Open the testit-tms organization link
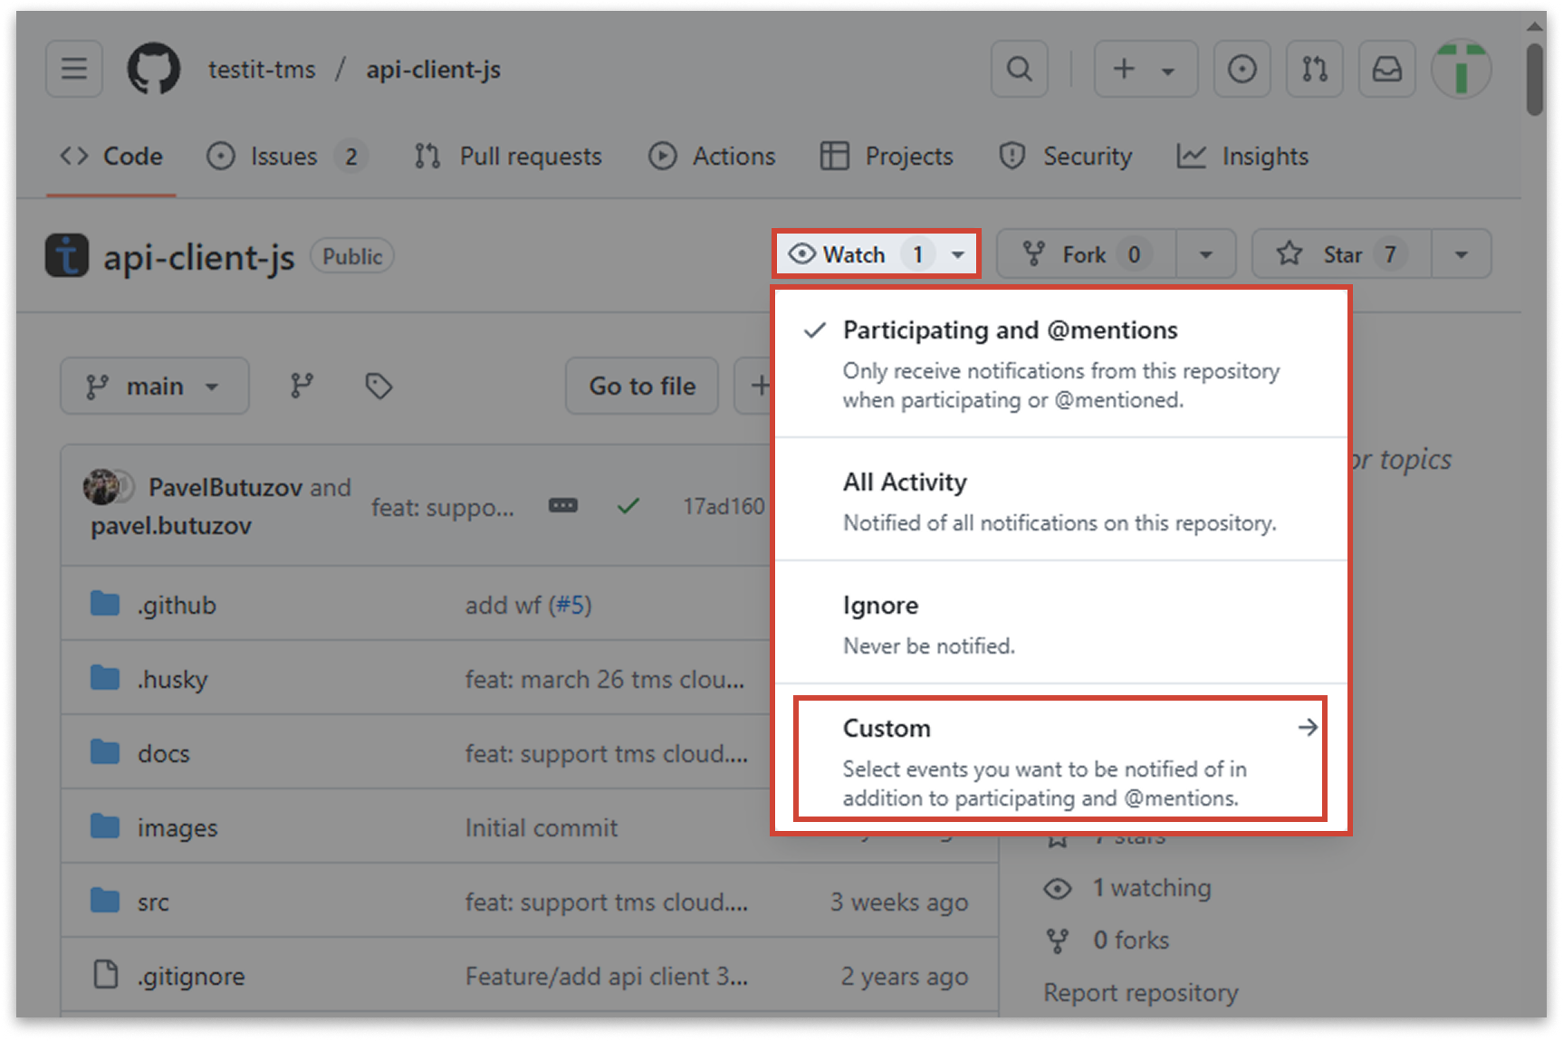Screen dimensions: 1563x1041 coord(262,70)
